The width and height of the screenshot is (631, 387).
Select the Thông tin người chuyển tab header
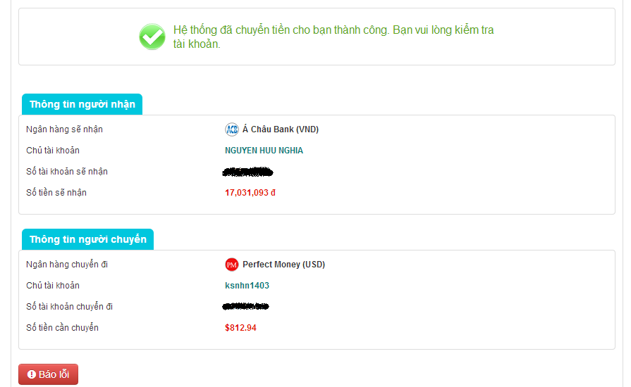87,239
